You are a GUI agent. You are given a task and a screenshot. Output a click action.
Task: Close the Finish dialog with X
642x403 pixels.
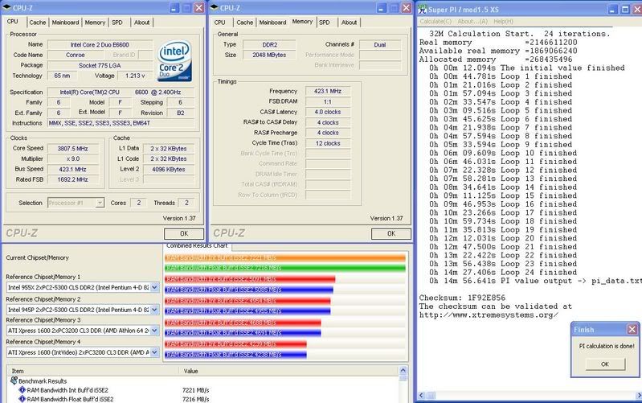point(632,329)
